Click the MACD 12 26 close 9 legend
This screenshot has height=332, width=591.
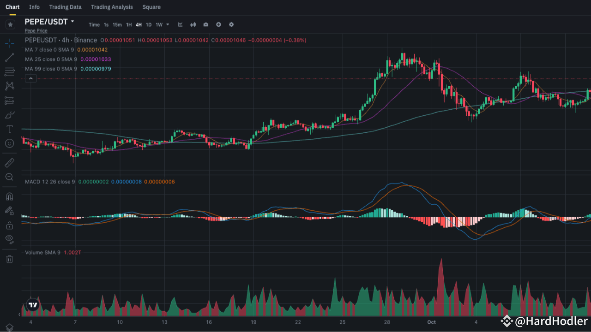(50, 182)
